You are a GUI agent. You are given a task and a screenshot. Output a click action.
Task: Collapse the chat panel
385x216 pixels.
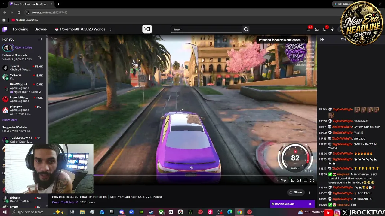click(x=322, y=39)
